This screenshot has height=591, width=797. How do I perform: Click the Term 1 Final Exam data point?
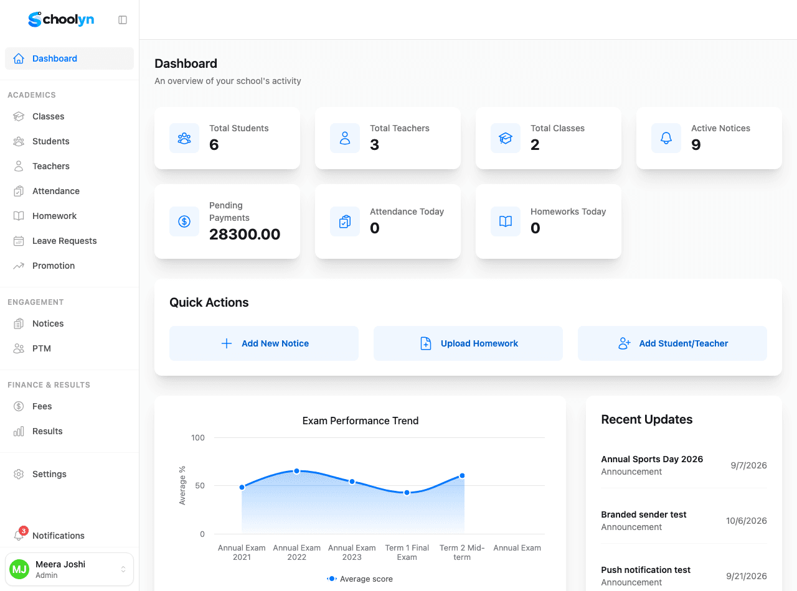[407, 492]
